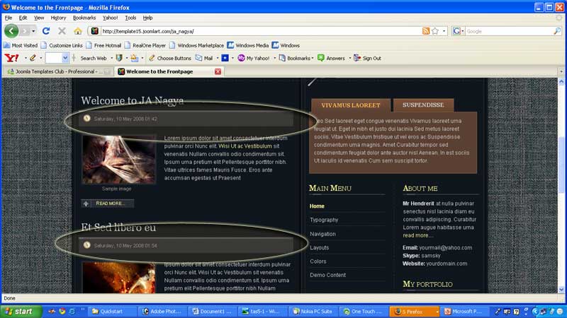Click the Yahoo Answers toolbar button

(x=331, y=58)
